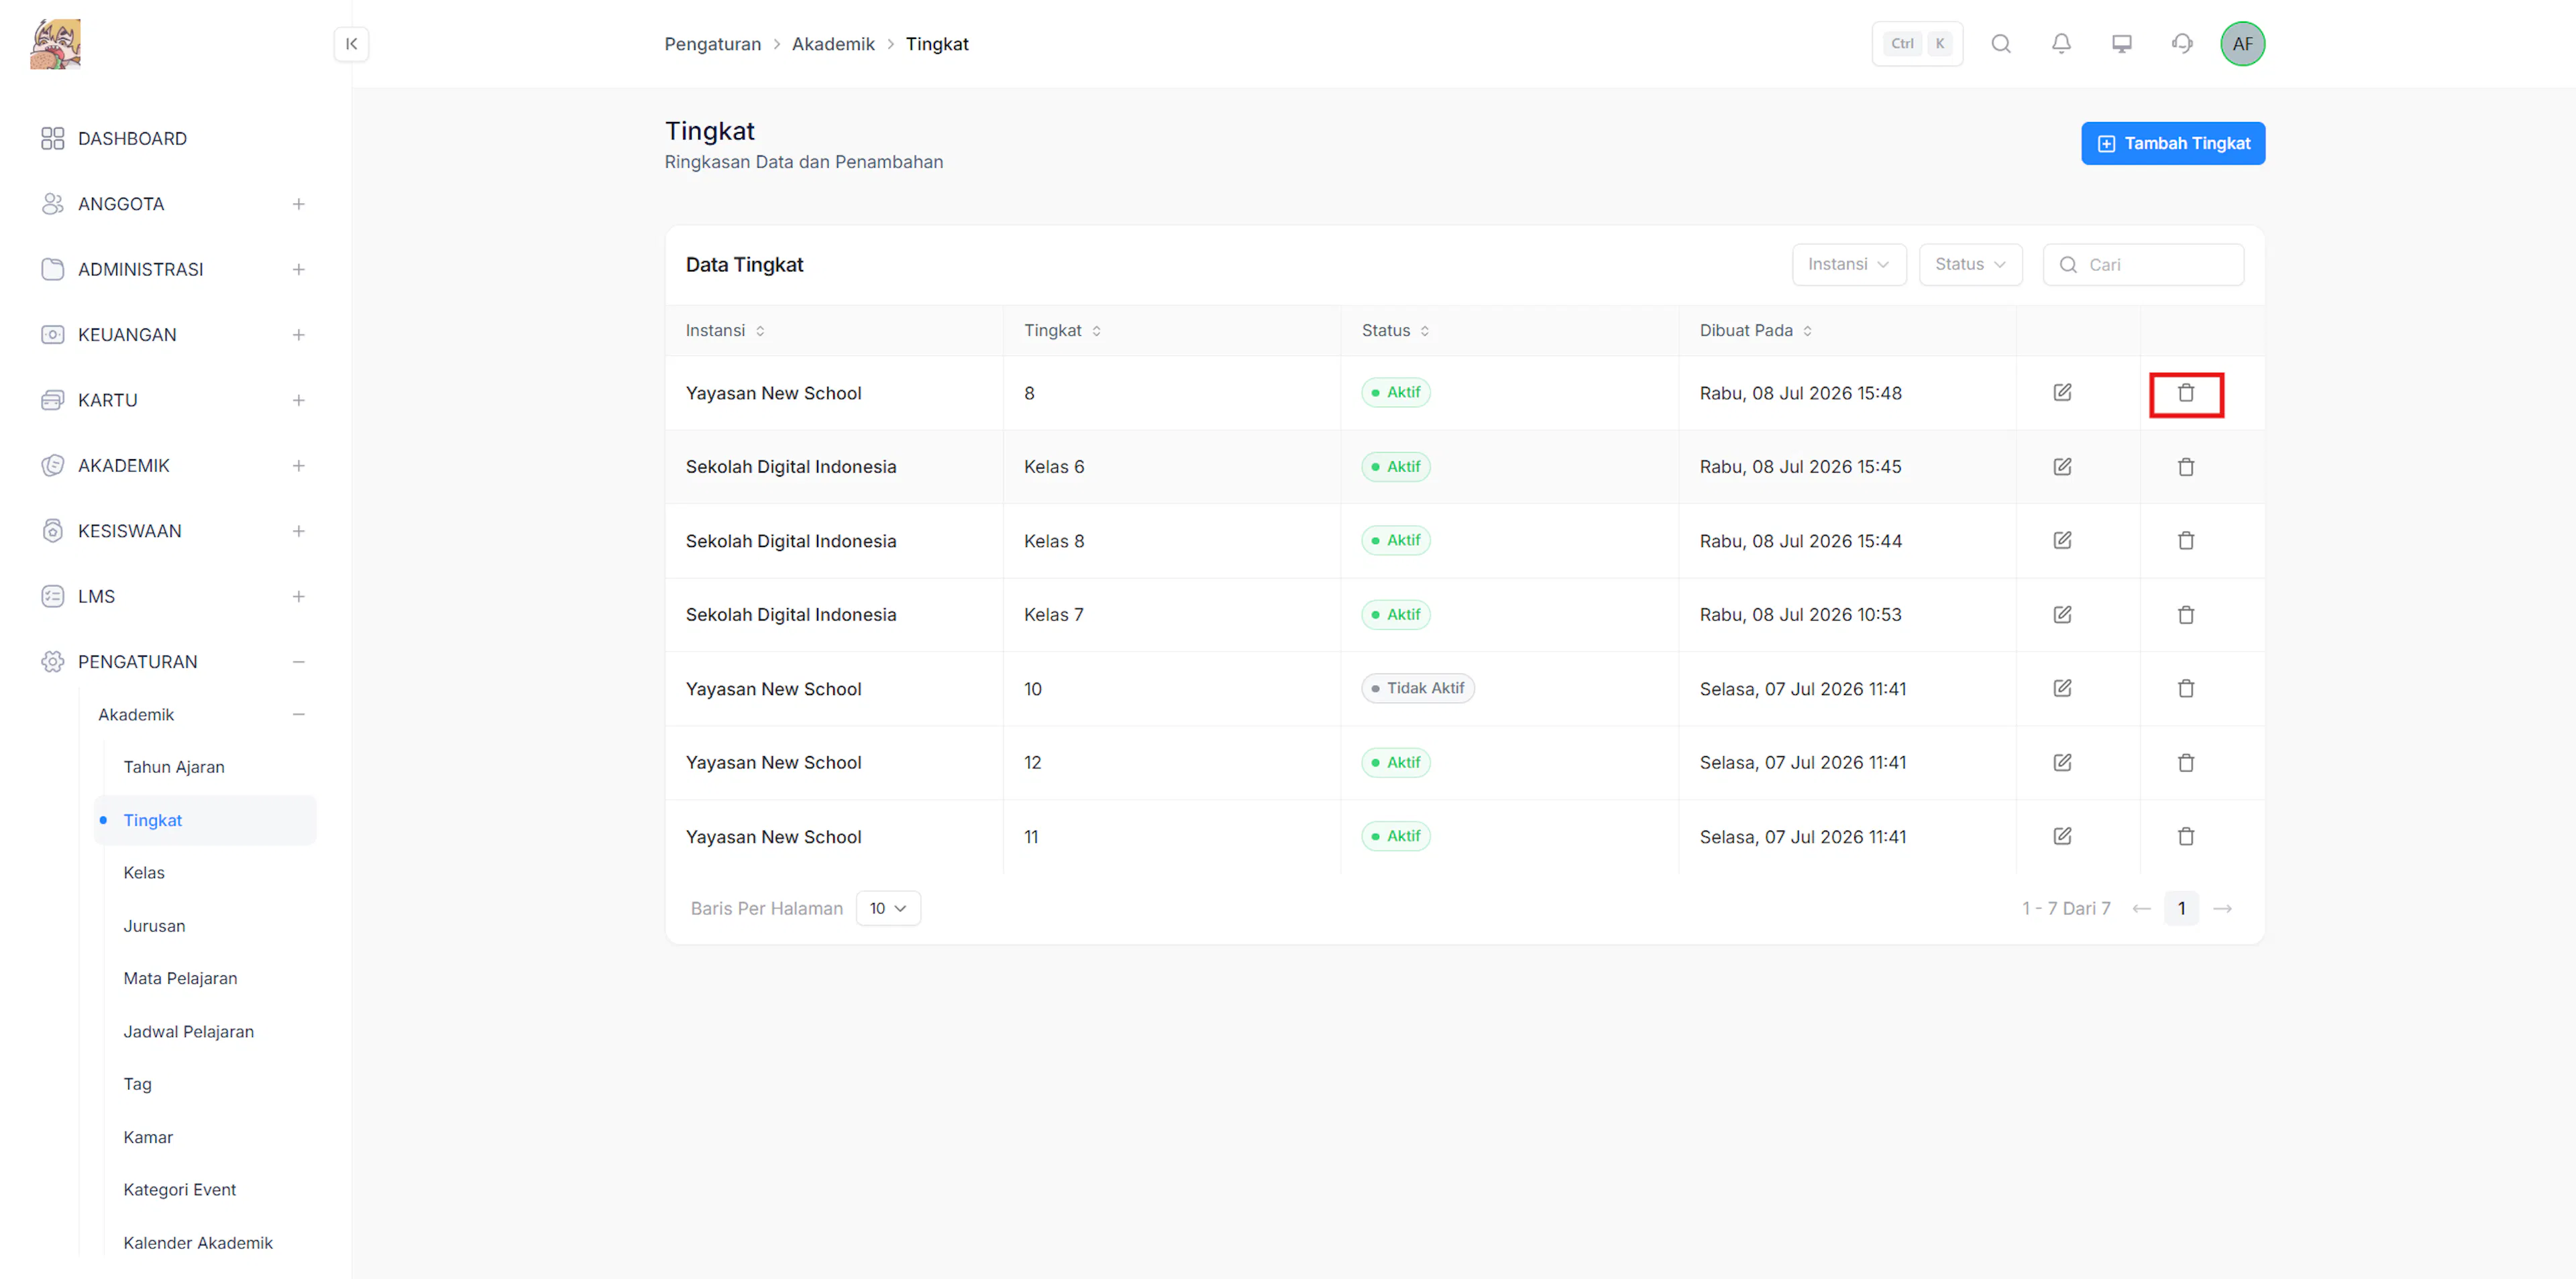Open the headset support icon
Screen dimensions: 2576x1279
2182,44
